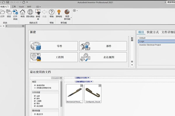Click the filter pane vertical scrollbar

(x=61, y=94)
